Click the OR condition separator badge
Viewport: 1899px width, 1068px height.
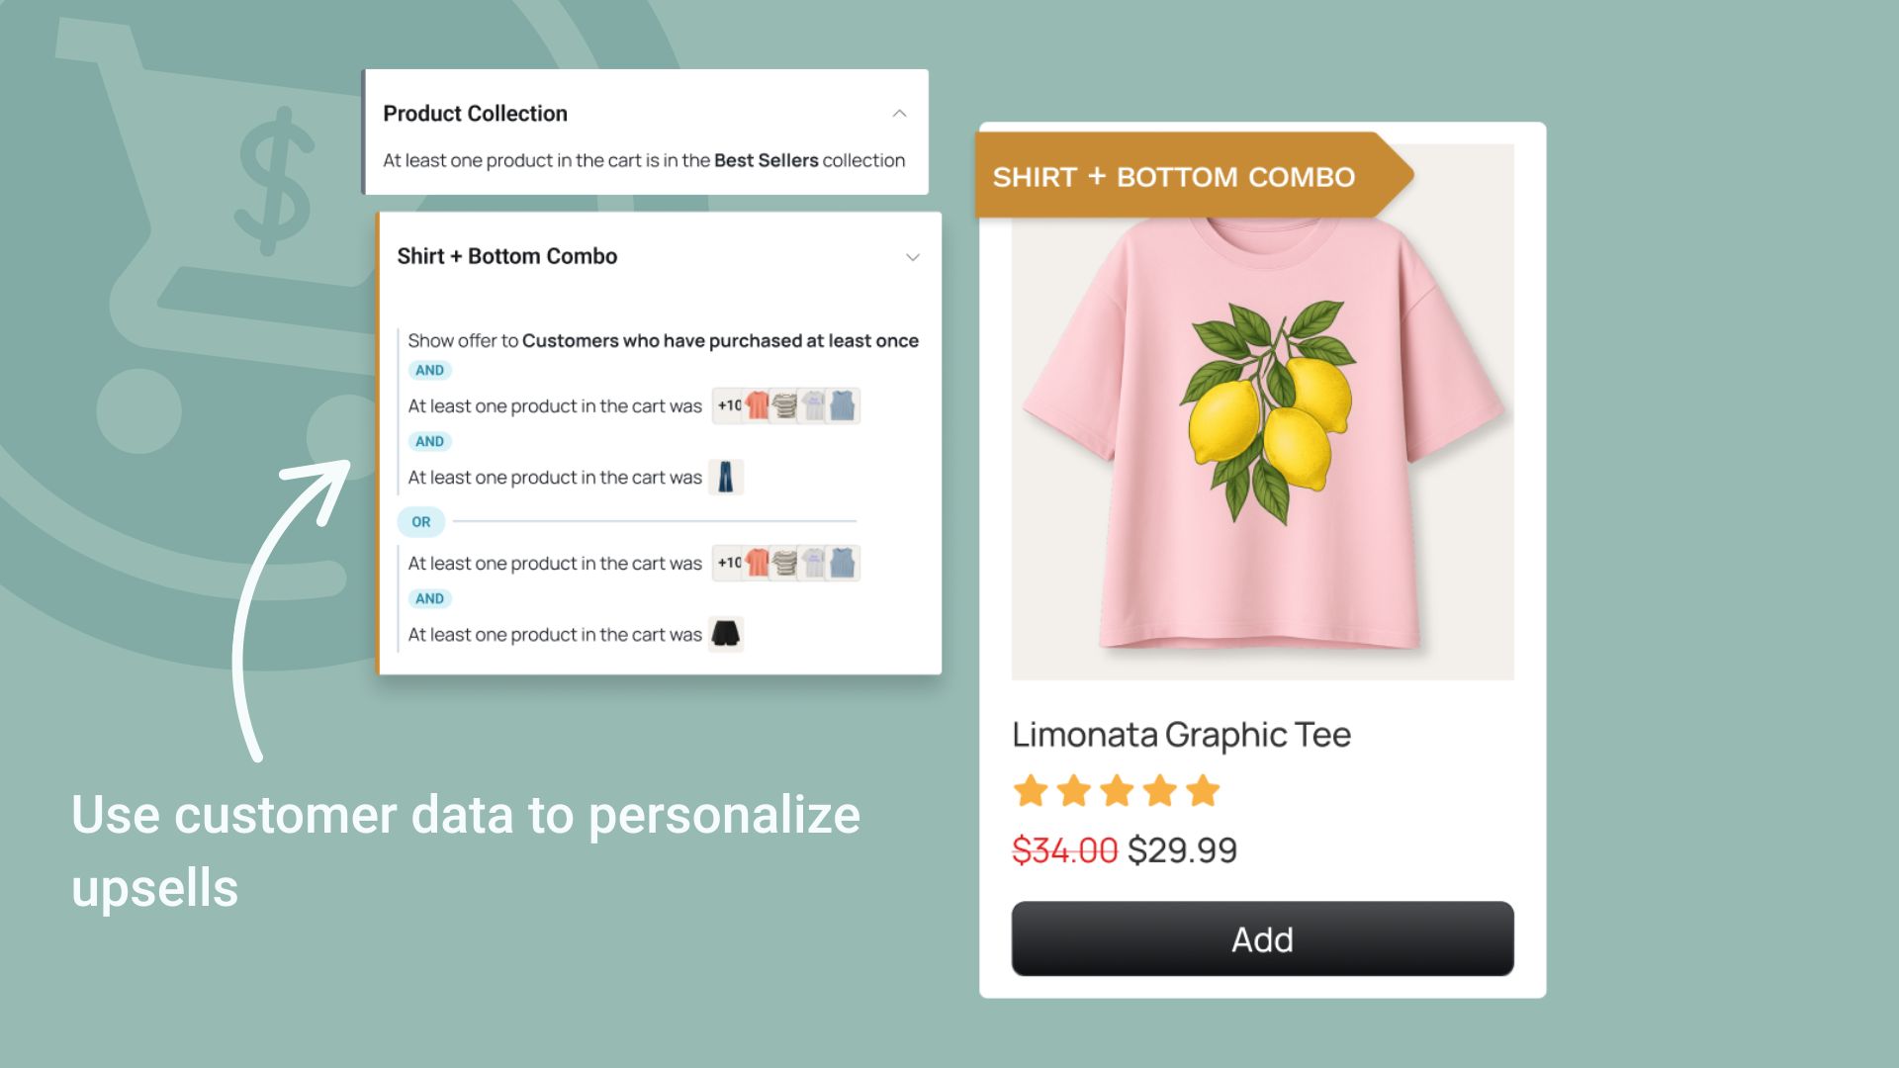coord(421,521)
